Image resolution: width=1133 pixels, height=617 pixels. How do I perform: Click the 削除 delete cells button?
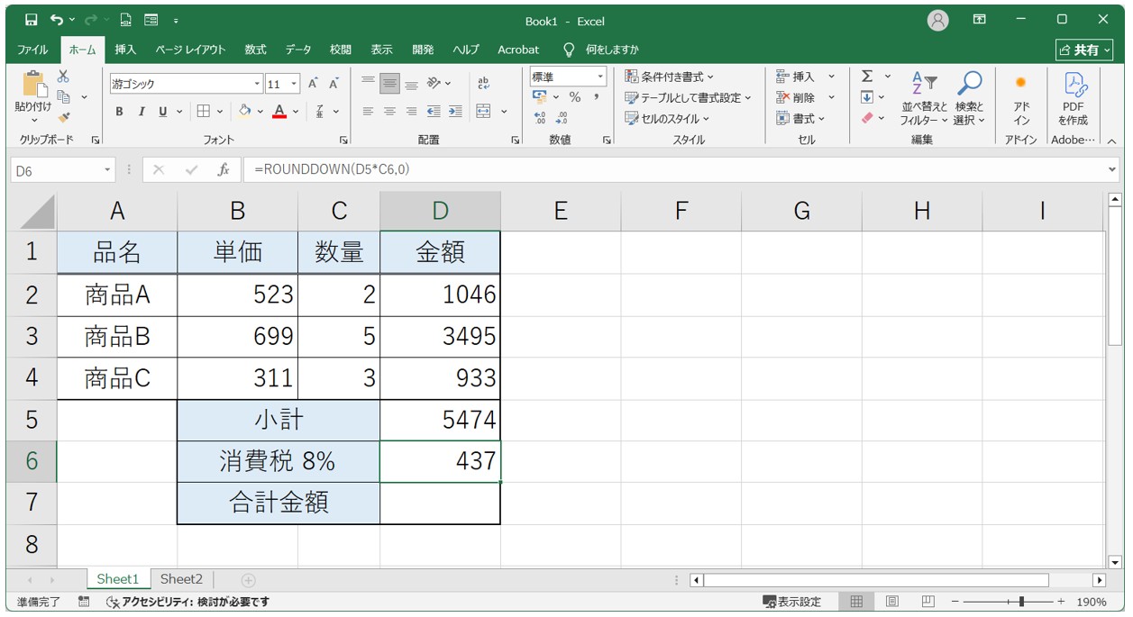pyautogui.click(x=806, y=97)
